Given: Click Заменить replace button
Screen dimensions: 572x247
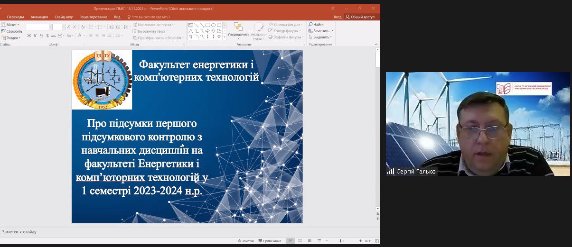Looking at the screenshot, I should pyautogui.click(x=321, y=31).
